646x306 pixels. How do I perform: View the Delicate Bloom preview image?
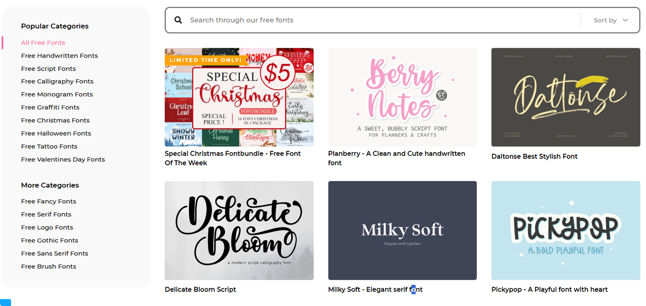(x=239, y=230)
